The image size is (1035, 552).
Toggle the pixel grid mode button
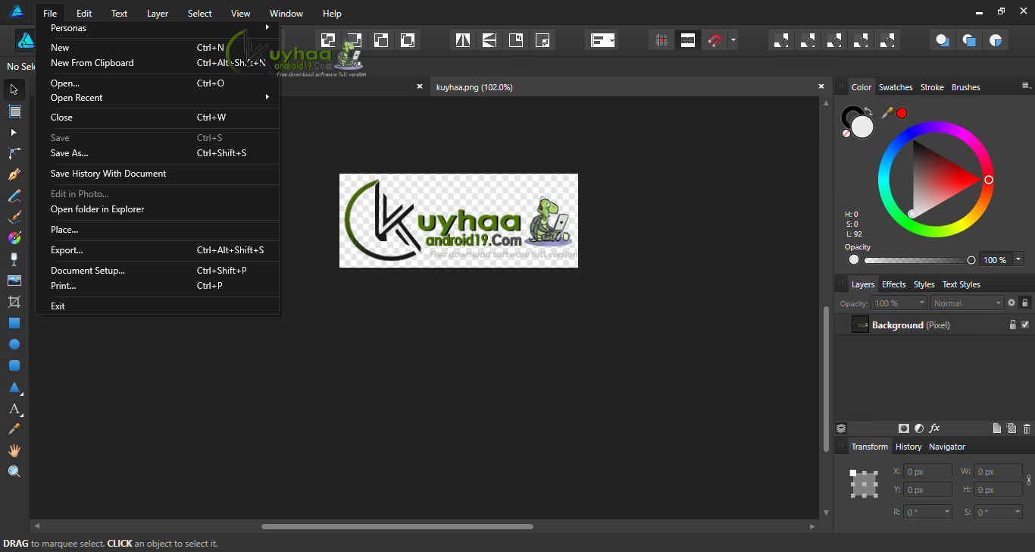[661, 39]
